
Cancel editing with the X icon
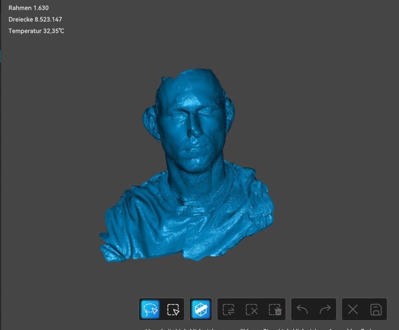[x=352, y=310]
